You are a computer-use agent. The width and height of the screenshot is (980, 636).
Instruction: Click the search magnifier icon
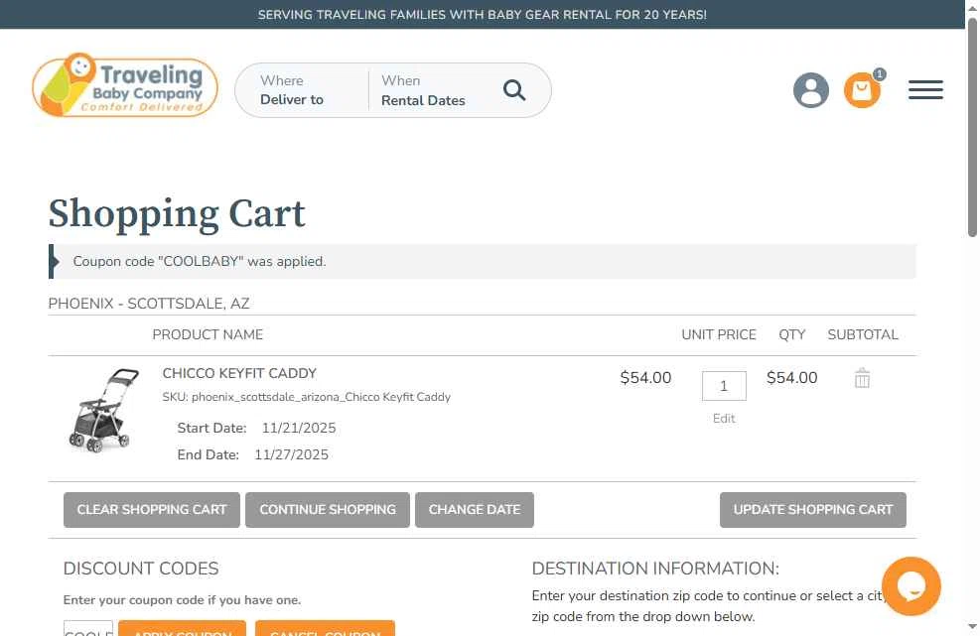coord(513,90)
